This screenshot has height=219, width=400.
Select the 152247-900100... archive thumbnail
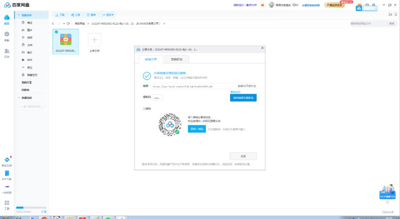66,41
